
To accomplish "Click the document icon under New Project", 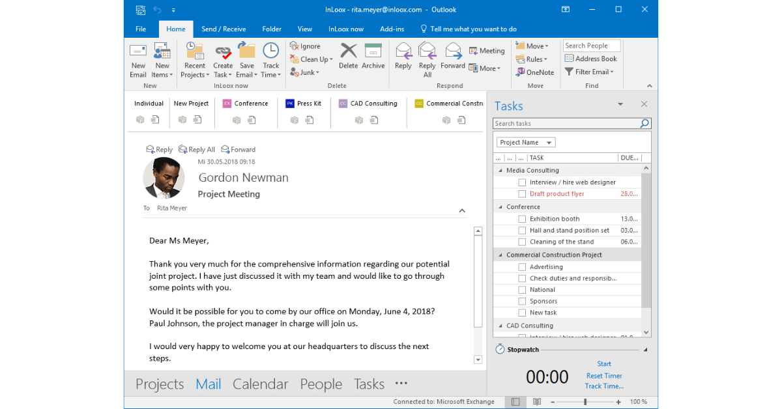I will point(197,120).
